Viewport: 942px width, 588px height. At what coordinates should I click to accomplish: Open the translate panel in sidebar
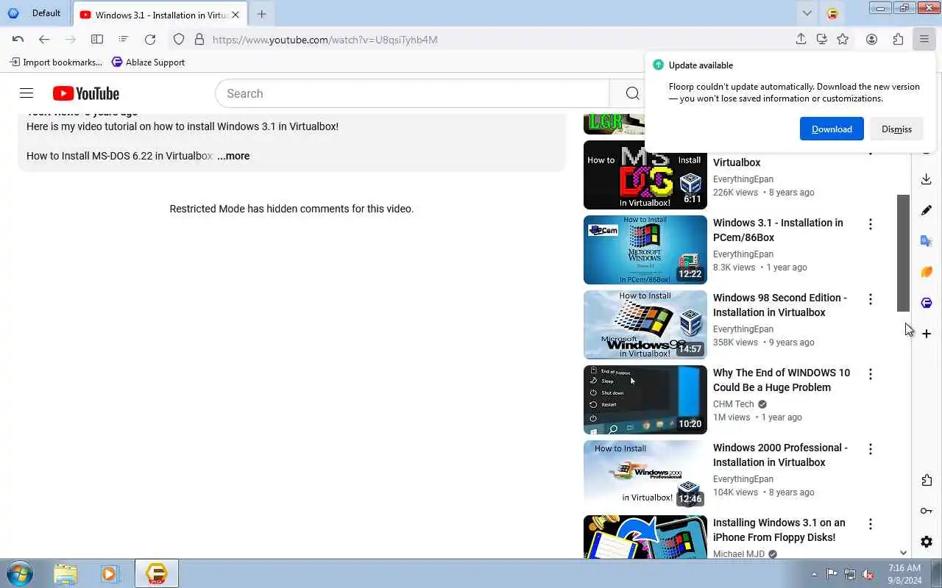[x=927, y=241]
